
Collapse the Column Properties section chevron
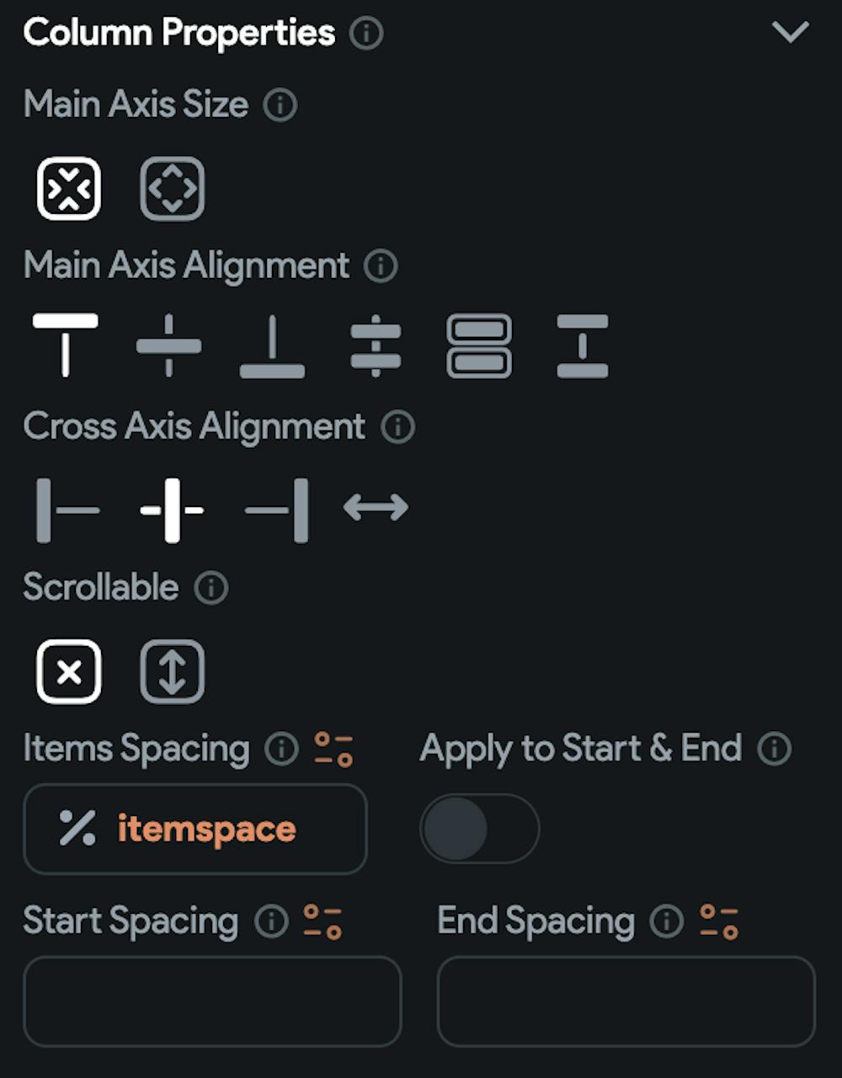(790, 33)
